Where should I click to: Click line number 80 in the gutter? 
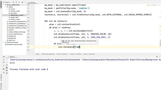(x=28, y=37)
